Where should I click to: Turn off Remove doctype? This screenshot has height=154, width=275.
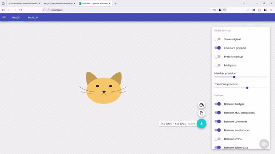click(x=217, y=104)
